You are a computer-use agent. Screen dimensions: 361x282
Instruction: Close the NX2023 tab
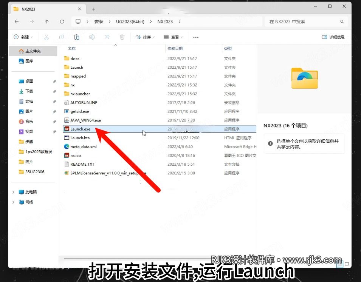[x=79, y=9]
